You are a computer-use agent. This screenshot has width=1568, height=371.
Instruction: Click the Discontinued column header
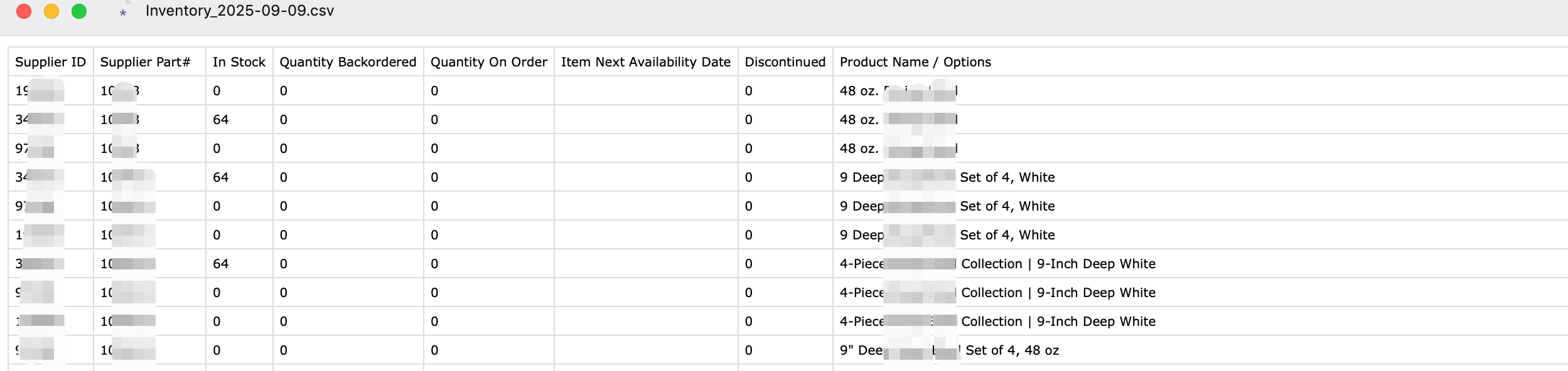(x=785, y=62)
